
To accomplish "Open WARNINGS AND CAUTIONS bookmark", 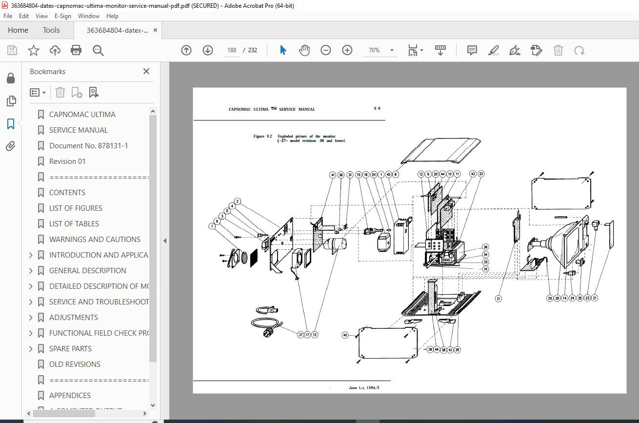I will (x=95, y=240).
